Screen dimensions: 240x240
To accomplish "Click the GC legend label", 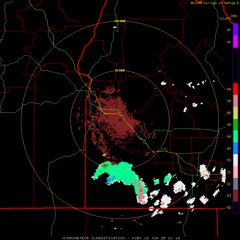I will coord(229,184).
